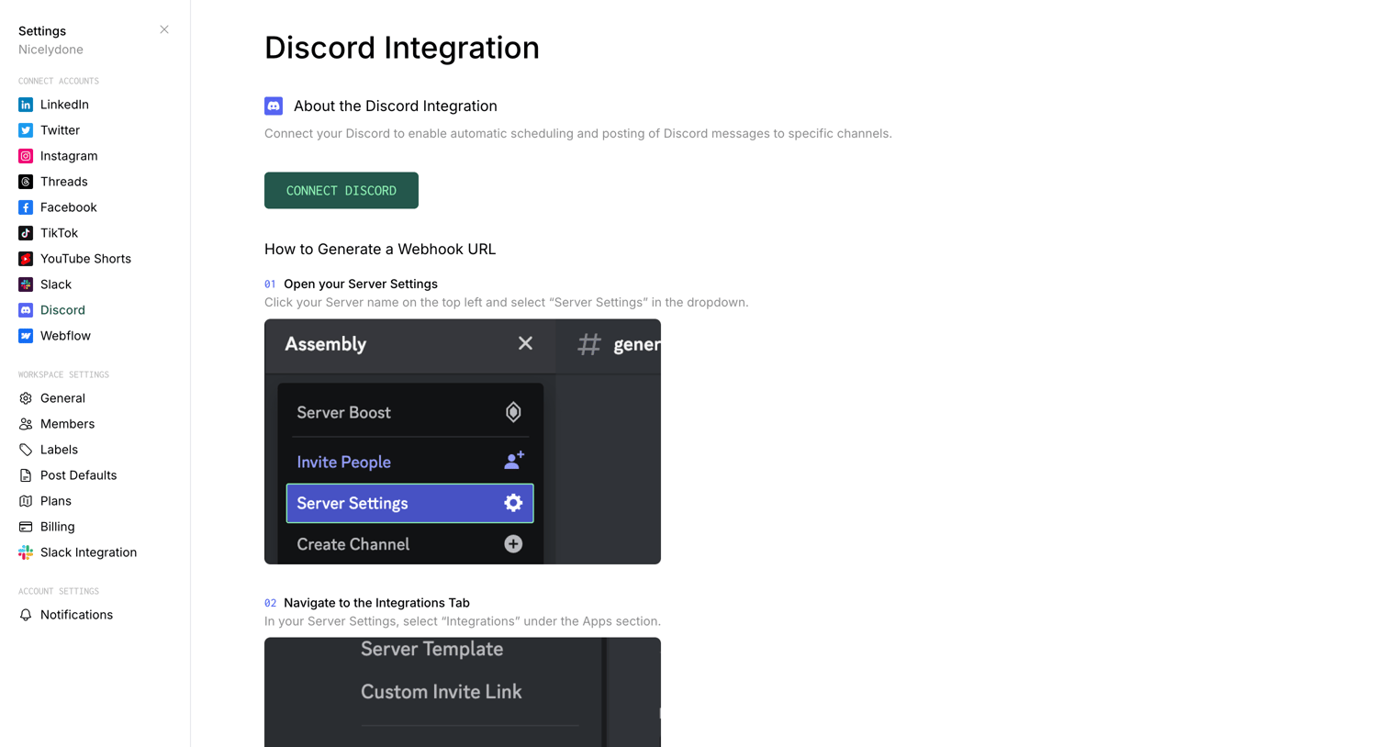The width and height of the screenshot is (1388, 747).
Task: Click the Webflow icon in sidebar
Action: pos(26,336)
